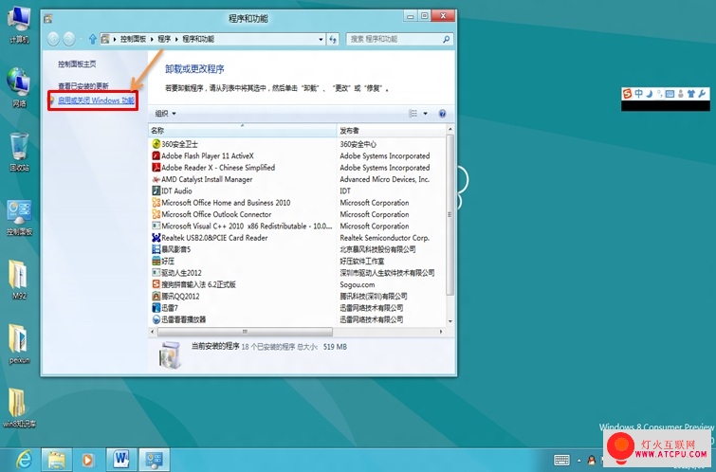Open the 控制面板 desktop icon
Viewport: 716px width, 472px height.
[x=19, y=218]
